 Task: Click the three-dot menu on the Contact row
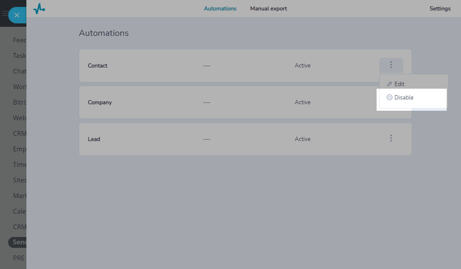point(391,65)
